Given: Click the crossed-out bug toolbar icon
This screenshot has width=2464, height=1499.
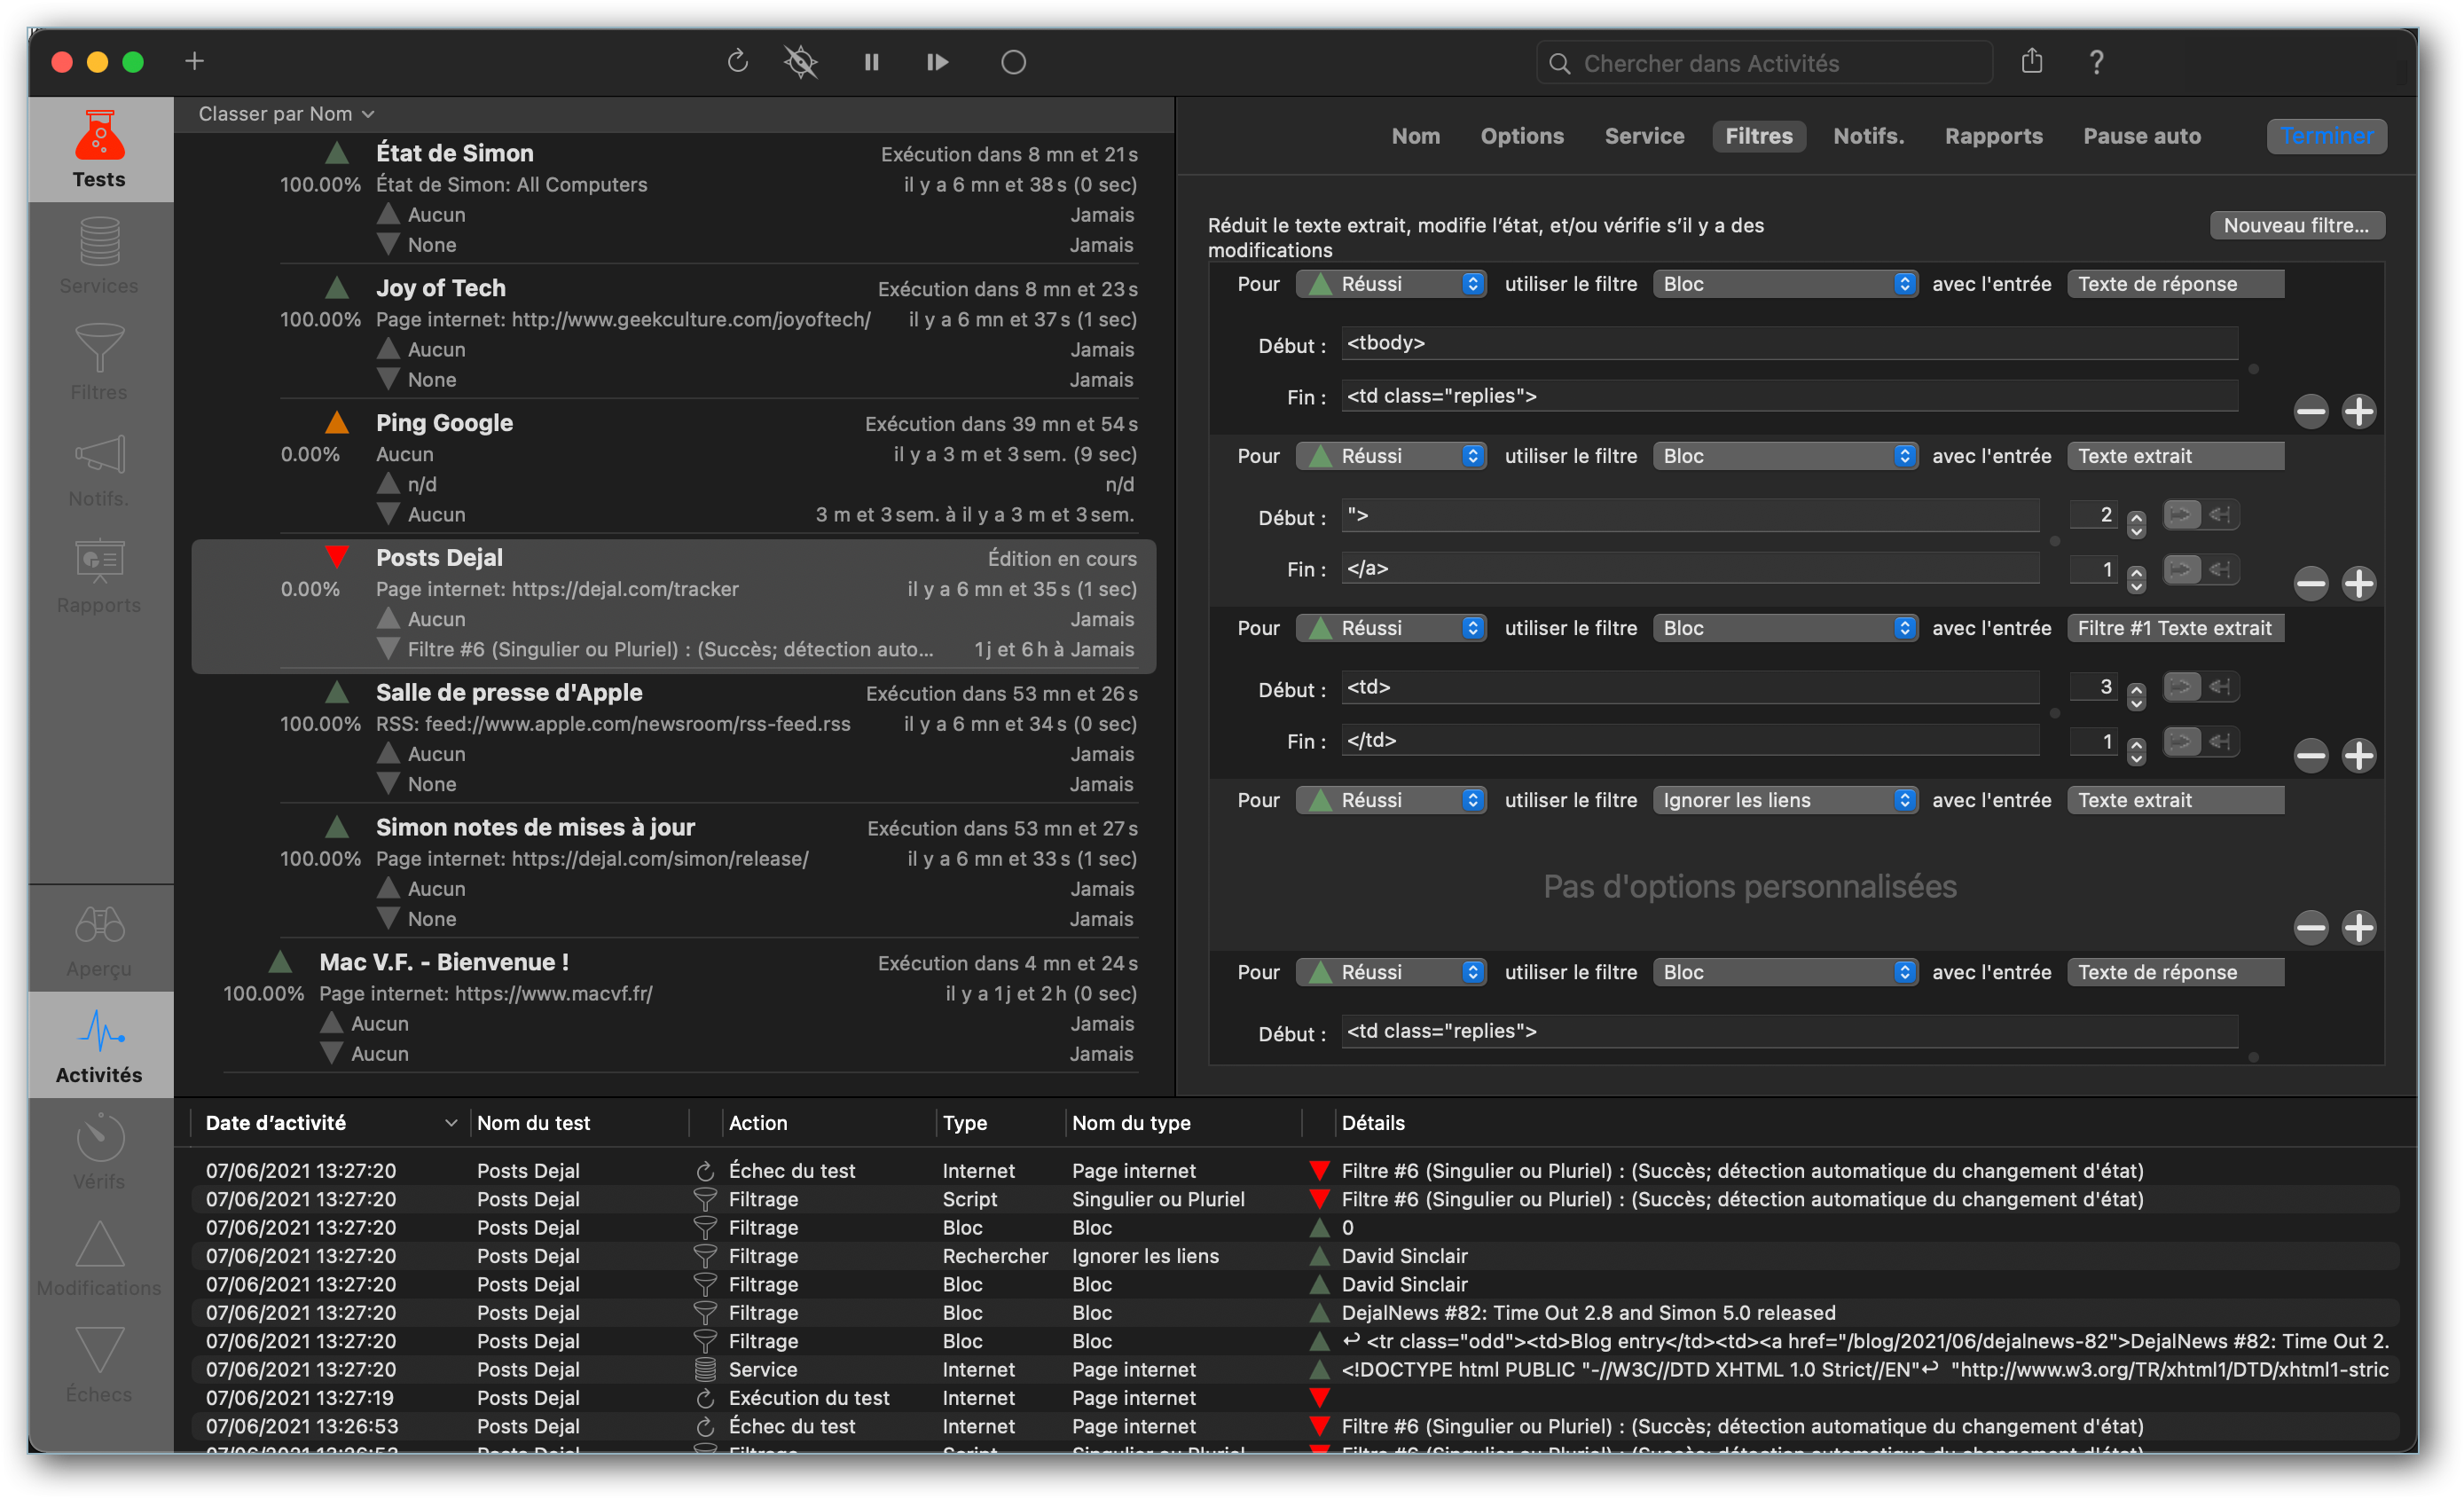Looking at the screenshot, I should click(x=801, y=62).
